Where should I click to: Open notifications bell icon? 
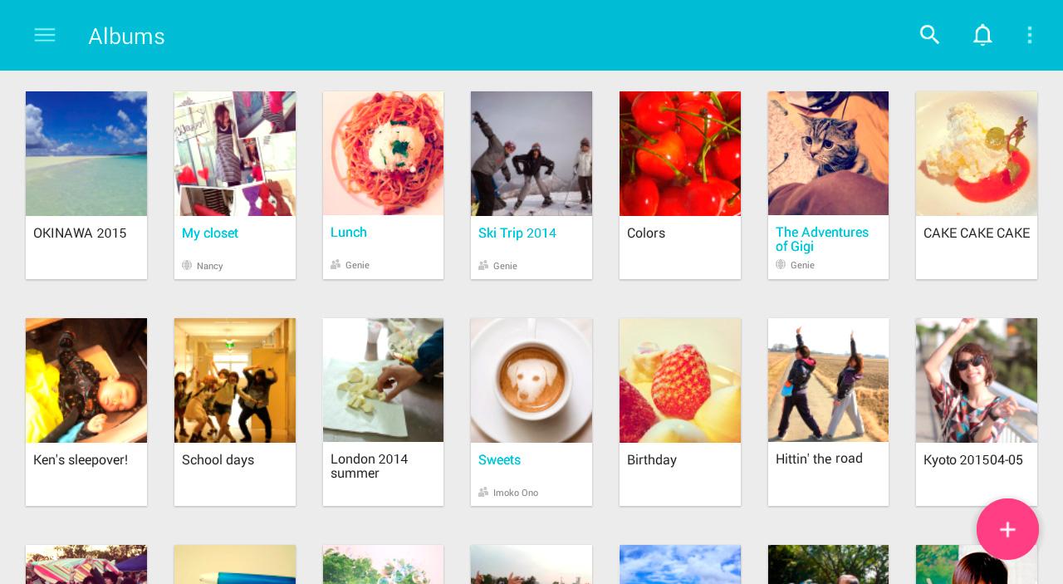point(982,35)
